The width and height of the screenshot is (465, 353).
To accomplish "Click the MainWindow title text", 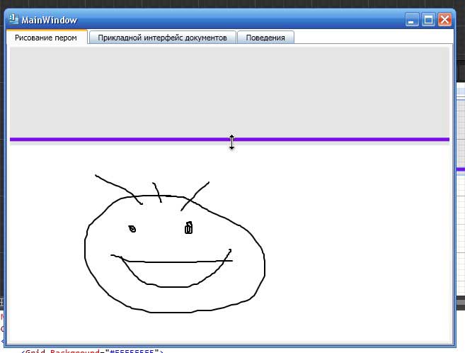I will 50,20.
